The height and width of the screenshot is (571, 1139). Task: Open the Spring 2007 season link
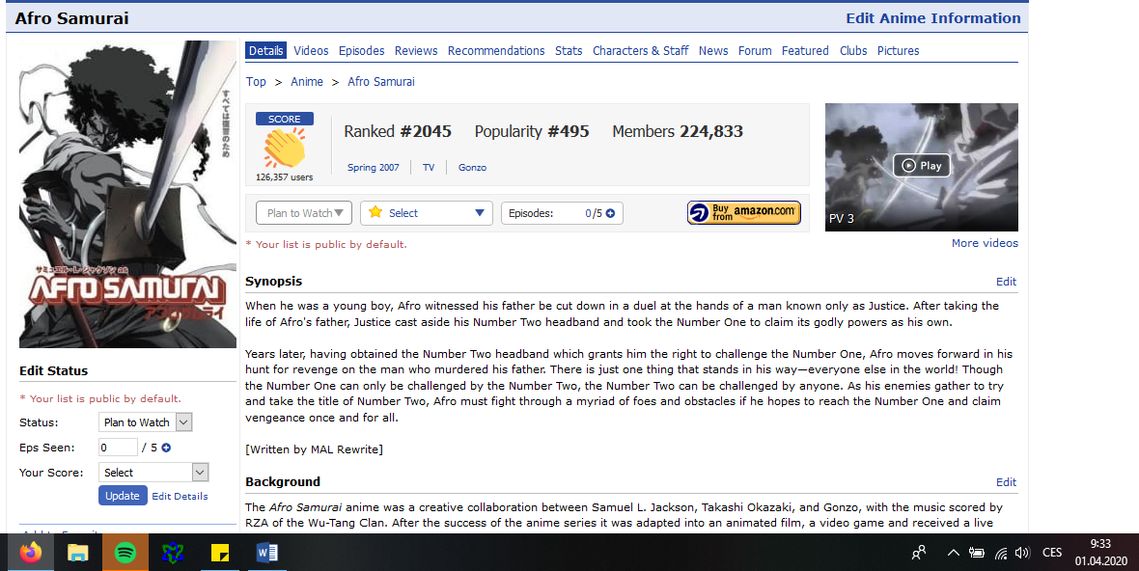pos(373,168)
